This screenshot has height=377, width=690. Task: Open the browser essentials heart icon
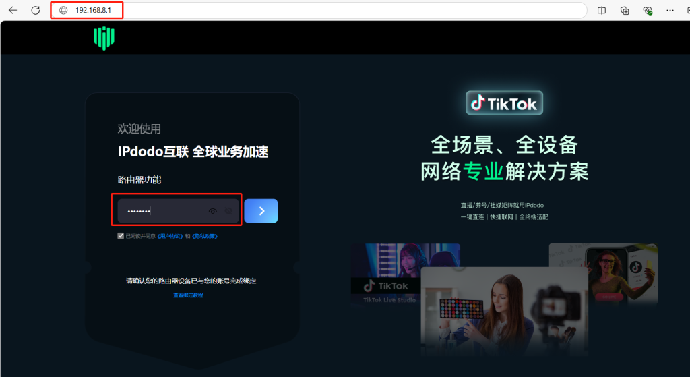(648, 11)
